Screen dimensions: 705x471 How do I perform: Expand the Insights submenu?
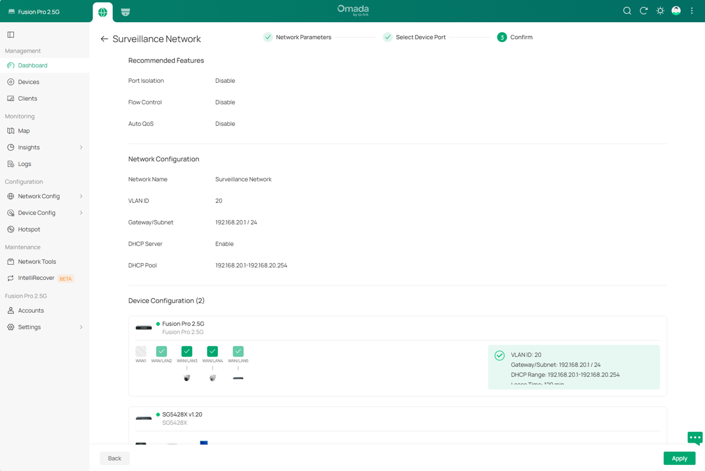[x=81, y=147]
